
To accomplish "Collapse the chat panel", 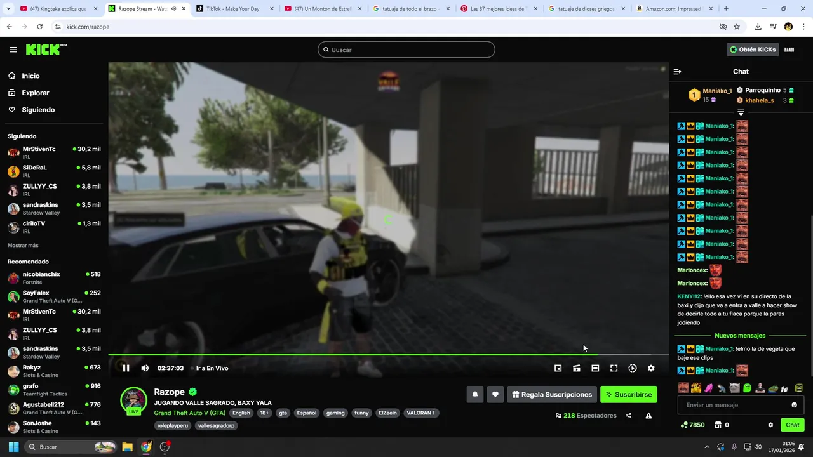I will point(677,72).
